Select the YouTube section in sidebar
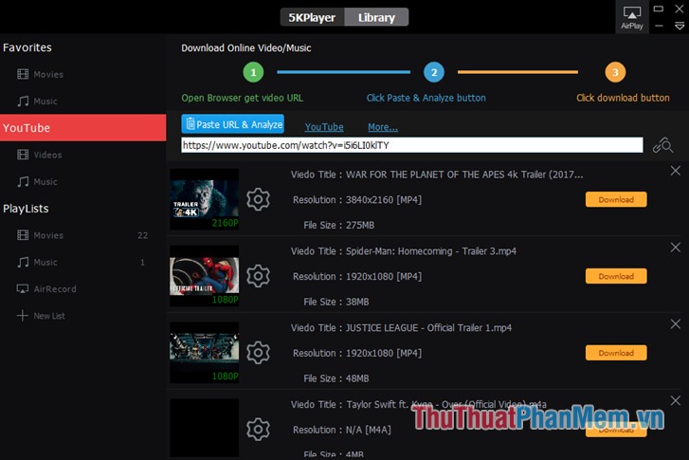The image size is (689, 460). pos(83,128)
